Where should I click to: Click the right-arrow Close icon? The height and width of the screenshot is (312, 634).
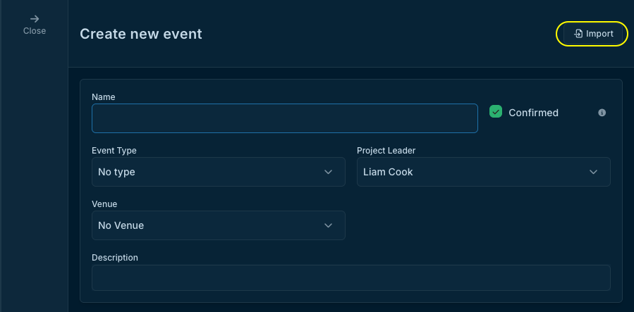(x=34, y=19)
